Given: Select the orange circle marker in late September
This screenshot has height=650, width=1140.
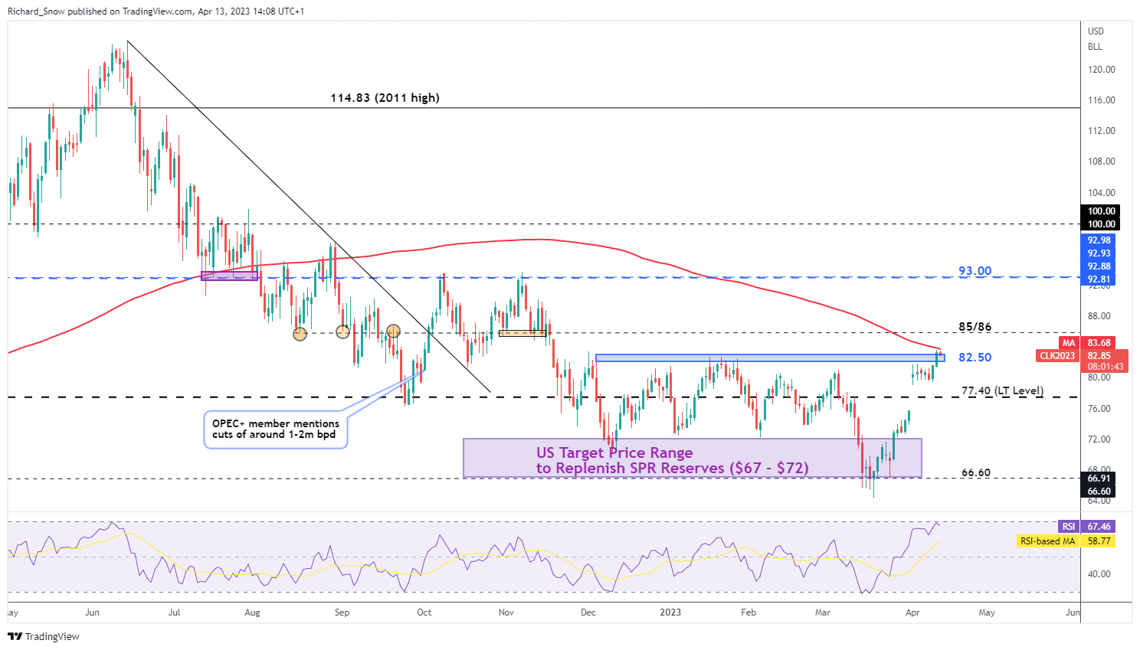Looking at the screenshot, I should 393,331.
